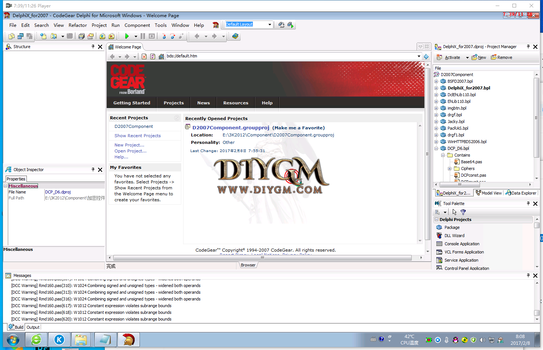Click the bds:/default.htm address field
The width and height of the screenshot is (543, 350).
tap(291, 56)
